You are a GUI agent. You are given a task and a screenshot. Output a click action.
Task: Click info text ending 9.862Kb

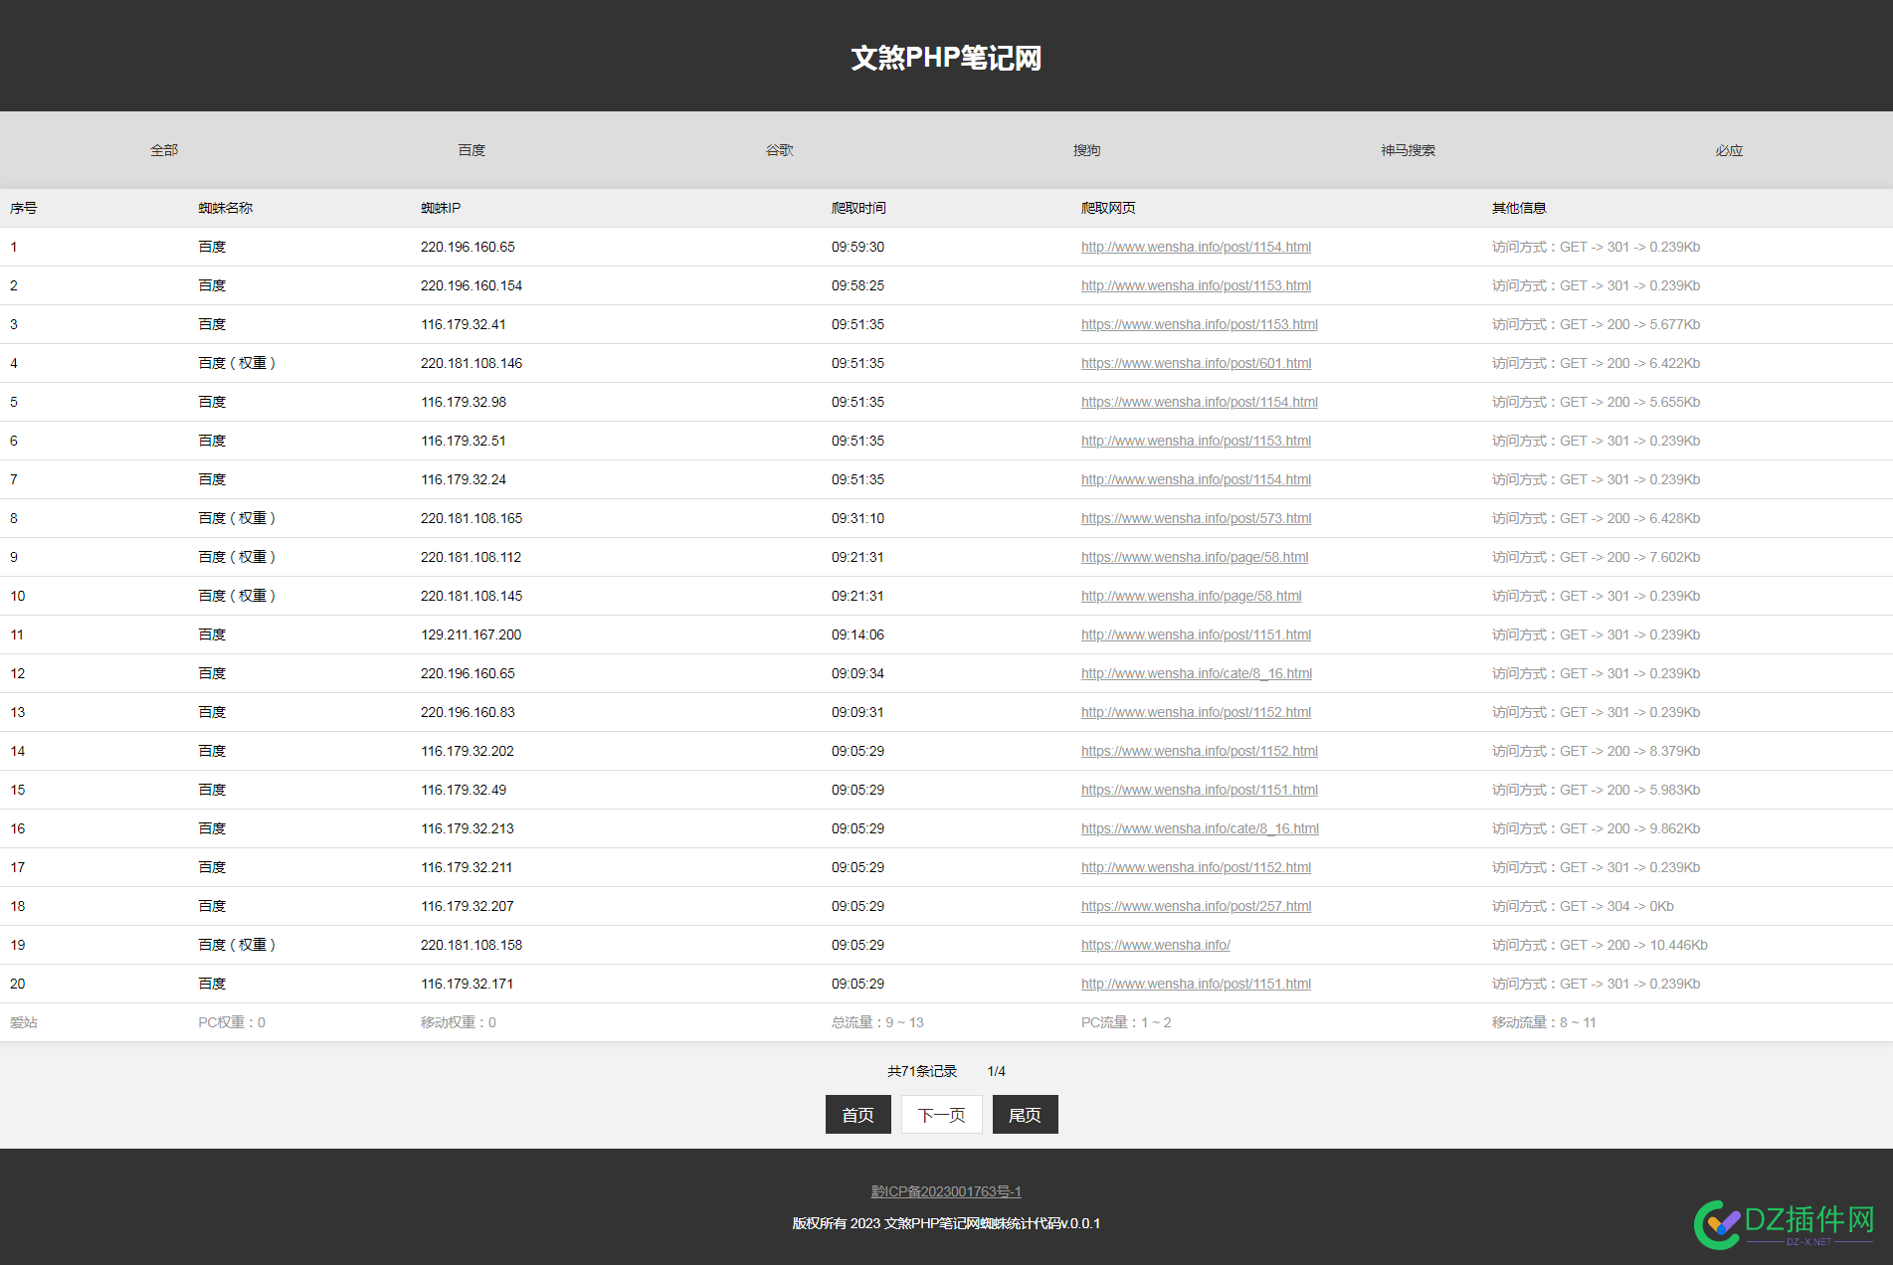(x=1596, y=828)
